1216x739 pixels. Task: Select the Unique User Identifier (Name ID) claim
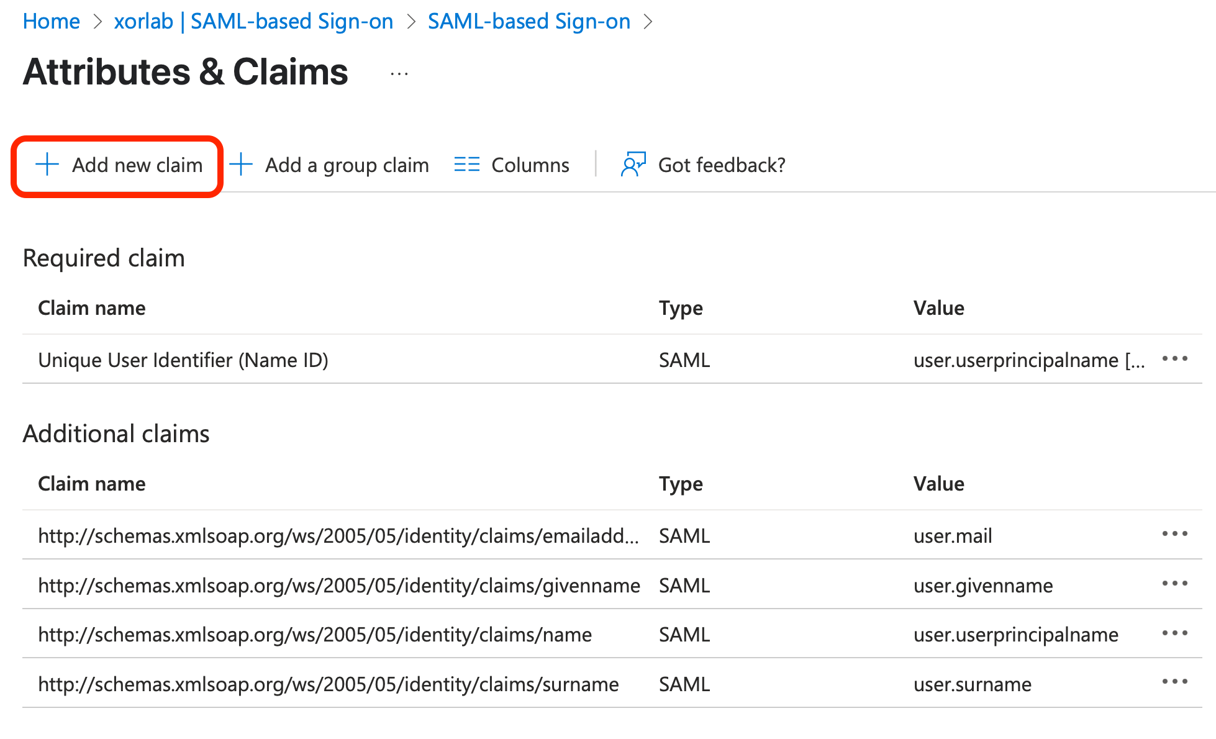(x=183, y=360)
